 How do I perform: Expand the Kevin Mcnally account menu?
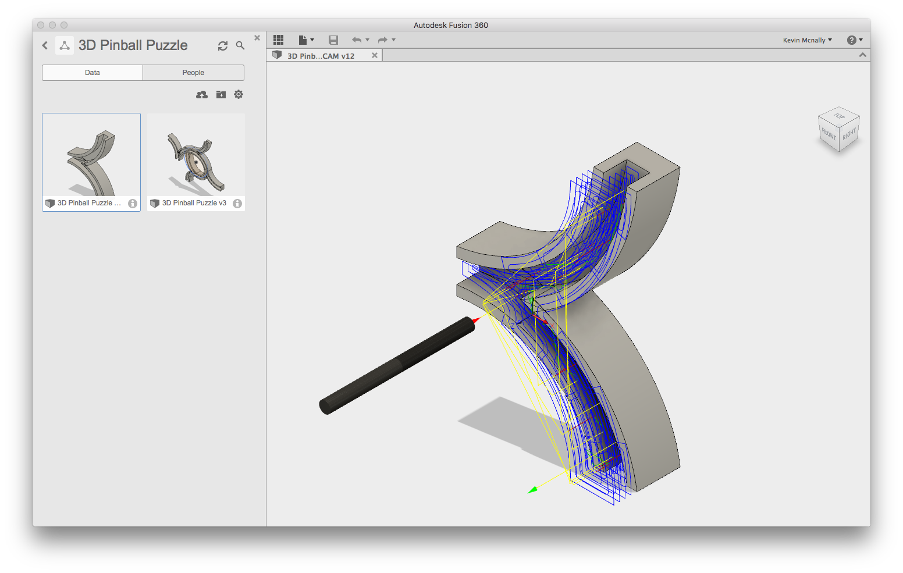(x=807, y=40)
